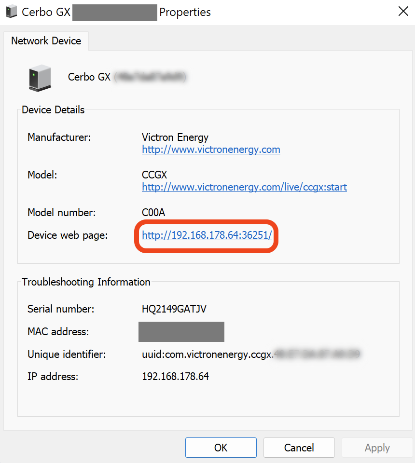
Task: Click the serial number HQ2149GATJV
Action: [174, 309]
